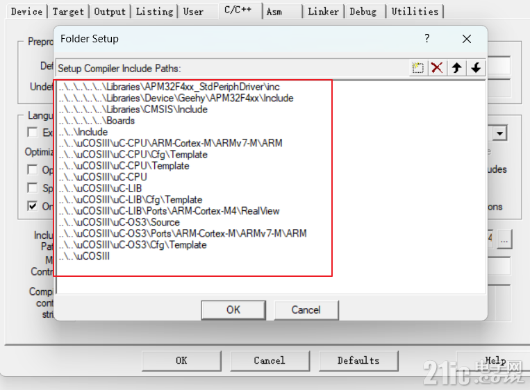The image size is (530, 390).
Task: Toggle the 'Sp' checkbox in Options window
Action: [x=32, y=188]
